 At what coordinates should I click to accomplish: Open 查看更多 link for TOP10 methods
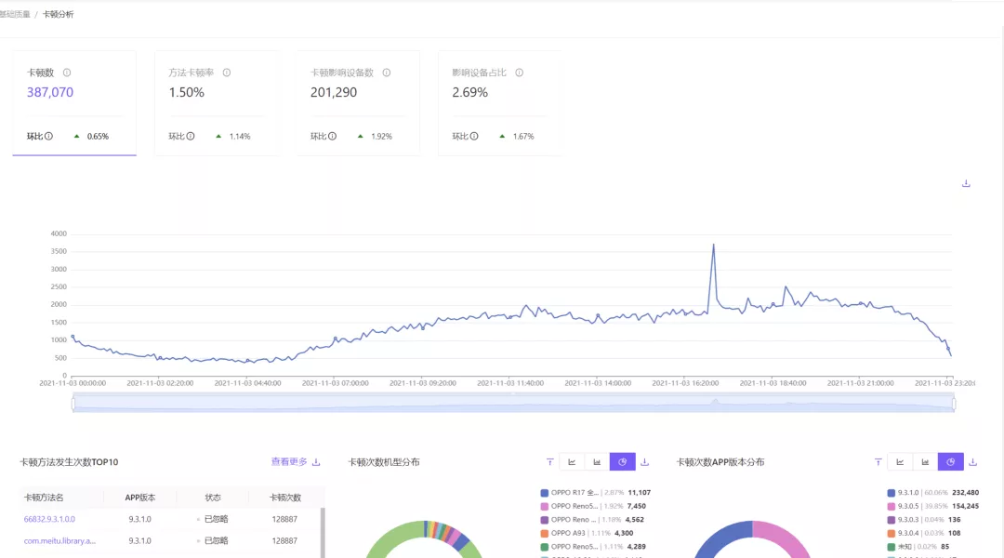(x=288, y=462)
